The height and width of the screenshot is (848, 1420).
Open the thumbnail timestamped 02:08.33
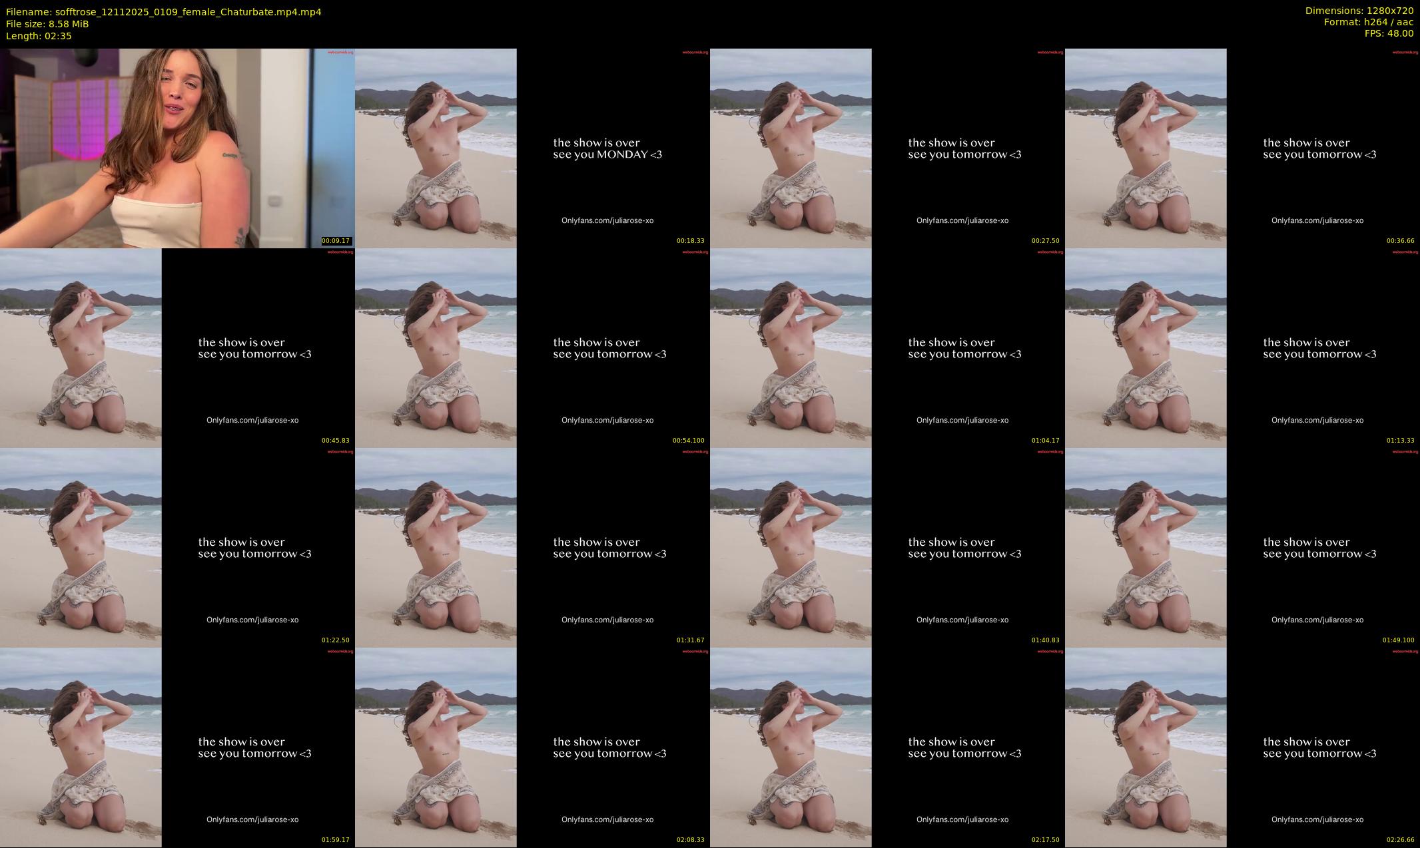point(532,747)
